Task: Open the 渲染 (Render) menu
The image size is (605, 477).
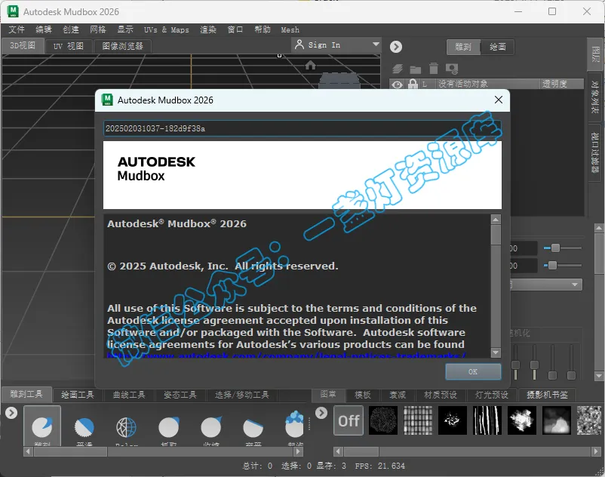Action: click(x=208, y=29)
